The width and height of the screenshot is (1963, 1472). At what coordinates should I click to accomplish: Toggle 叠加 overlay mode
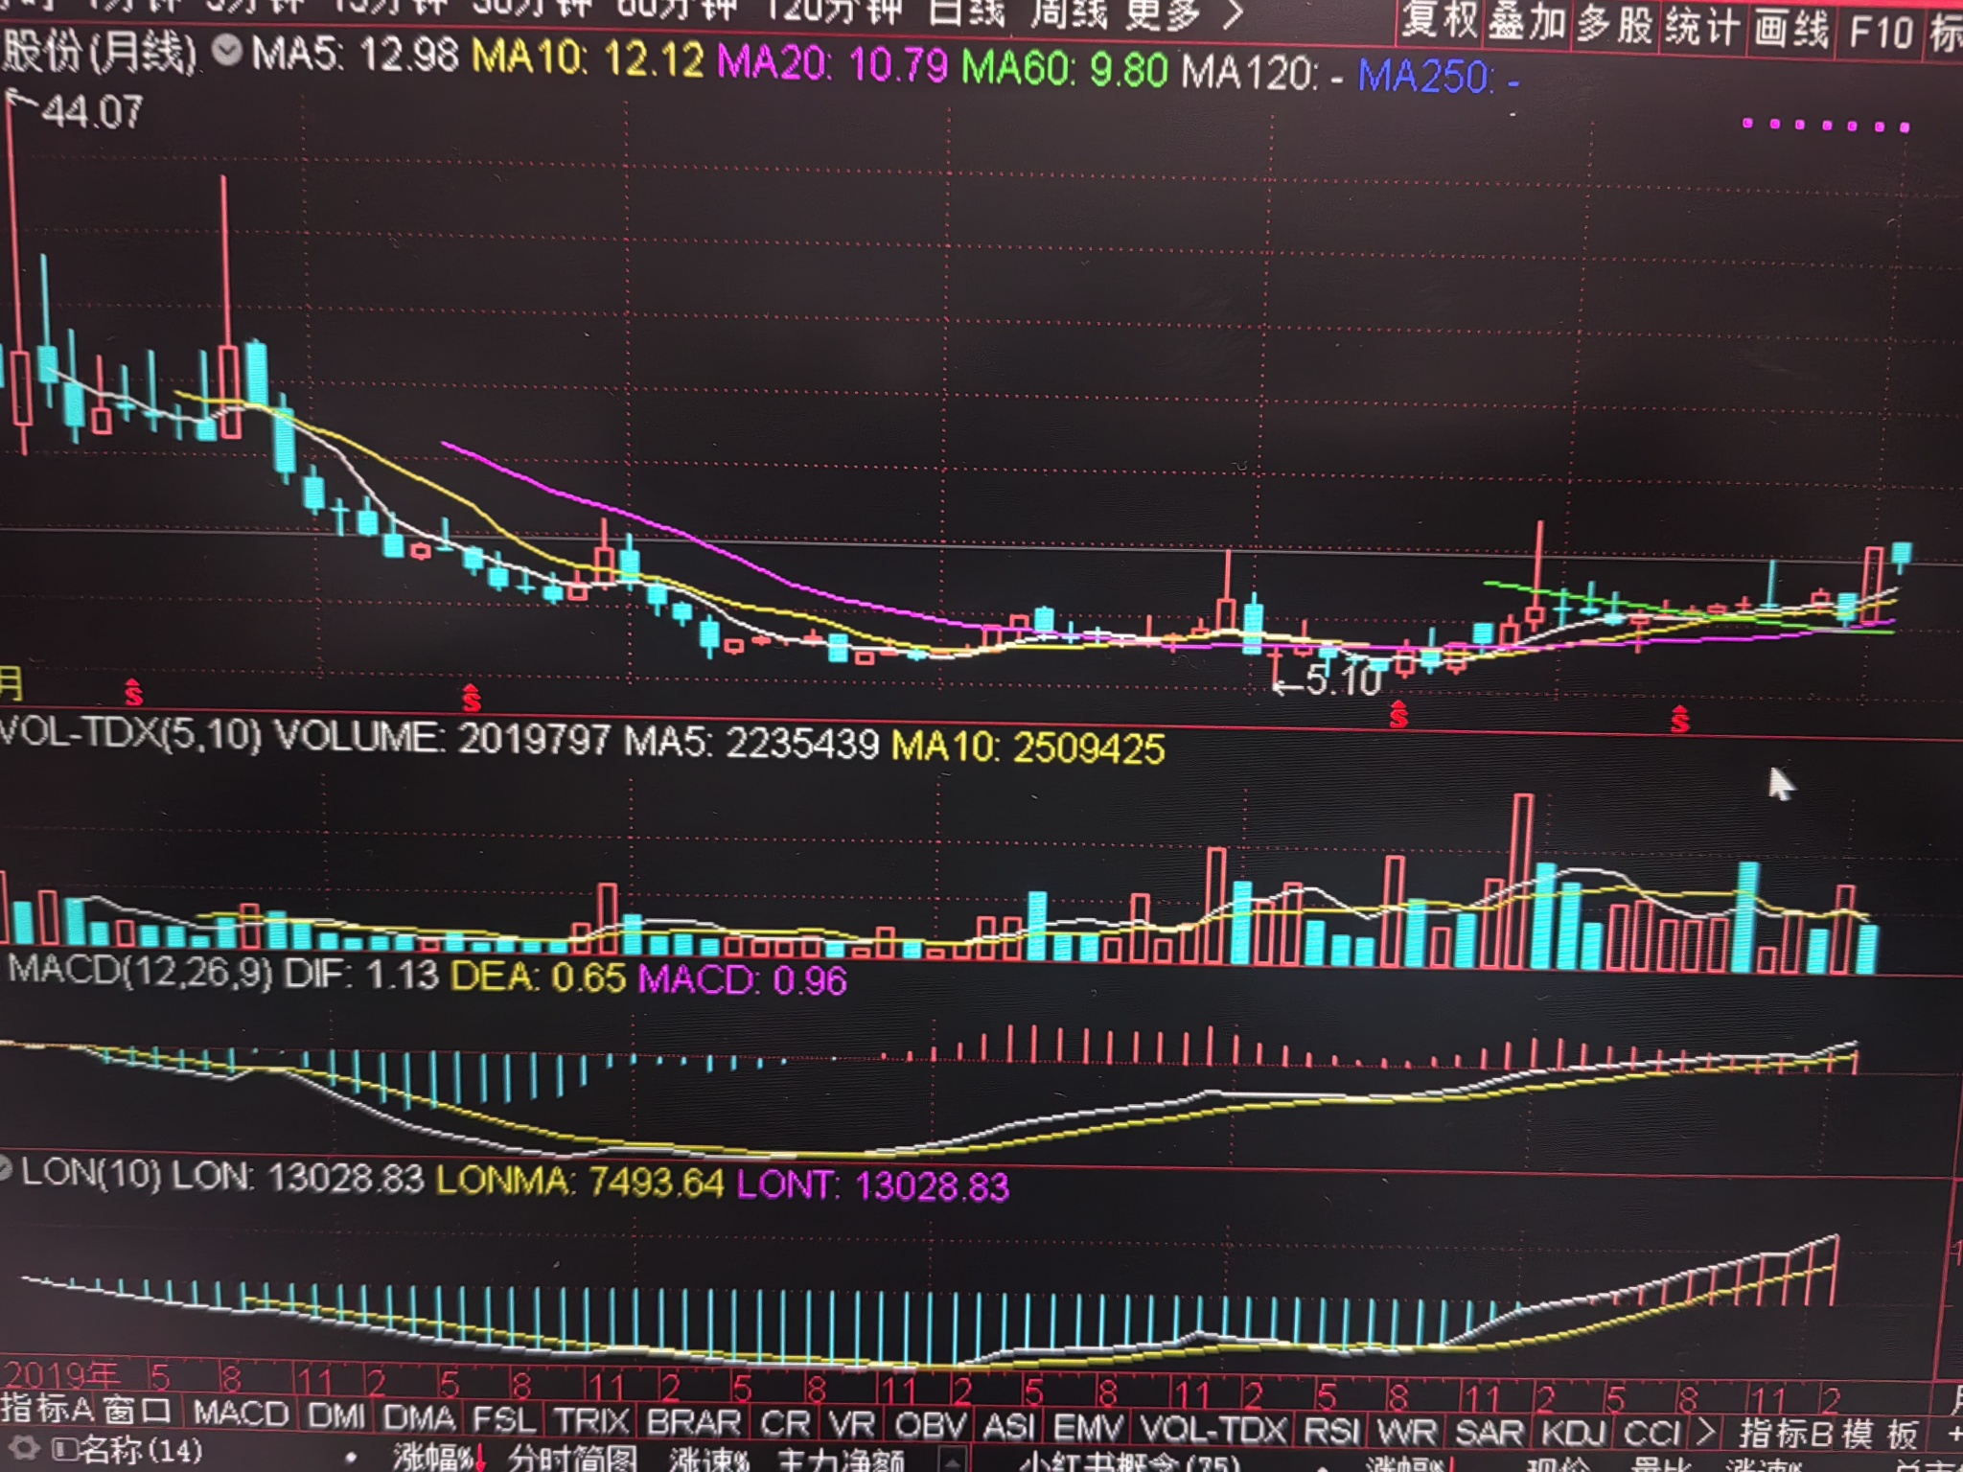tap(1526, 23)
